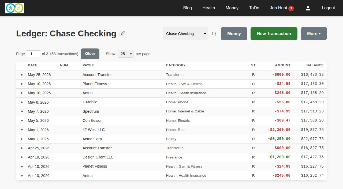Viewport: 343px width, 189px height.
Task: Click the -$89.47 amount
Action: [282, 120]
